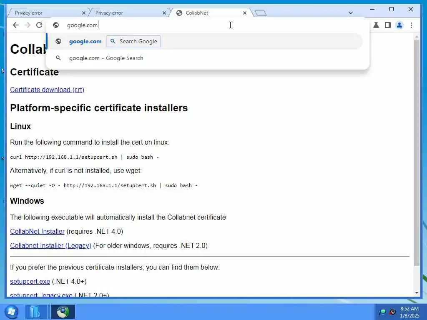Click the scrollbar up arrow
The height and width of the screenshot is (320, 427).
[x=417, y=37]
